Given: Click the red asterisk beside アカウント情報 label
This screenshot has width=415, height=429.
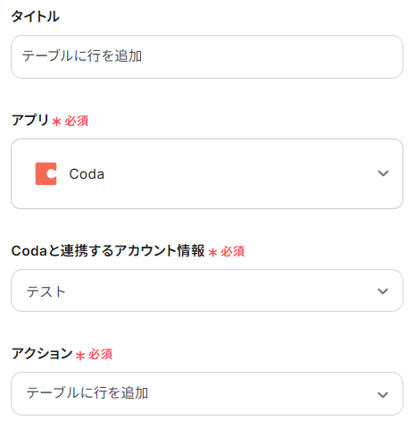Looking at the screenshot, I should 212,252.
